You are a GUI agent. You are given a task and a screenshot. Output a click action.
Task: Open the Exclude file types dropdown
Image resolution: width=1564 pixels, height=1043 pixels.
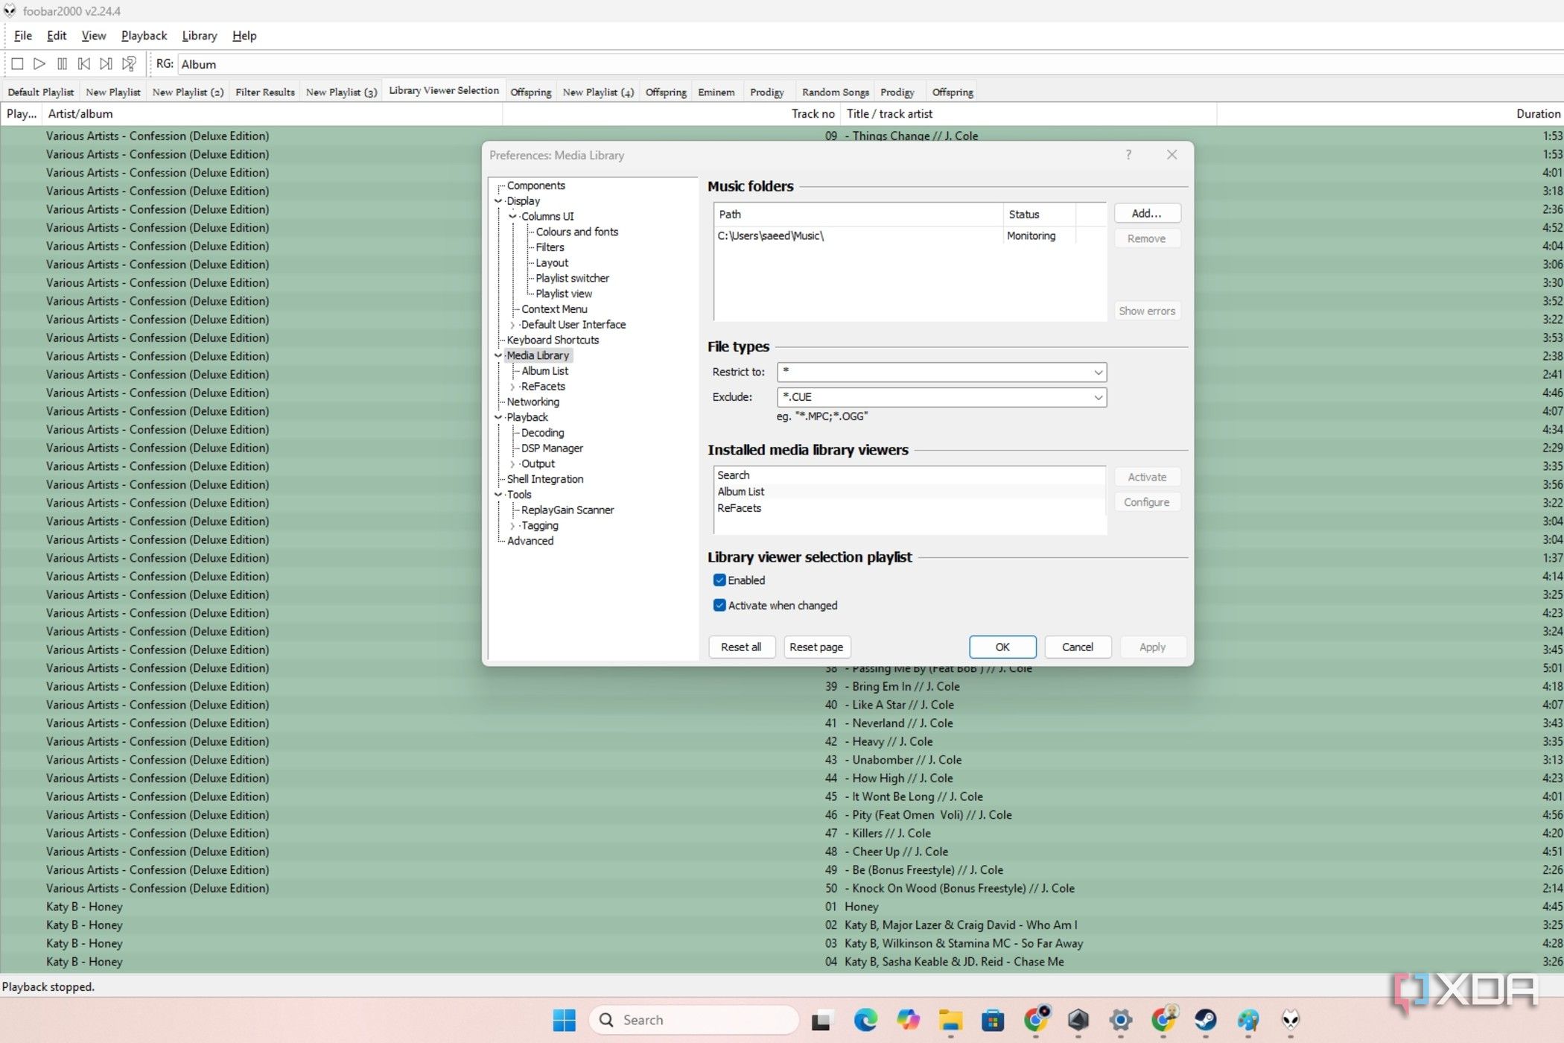tap(1098, 397)
